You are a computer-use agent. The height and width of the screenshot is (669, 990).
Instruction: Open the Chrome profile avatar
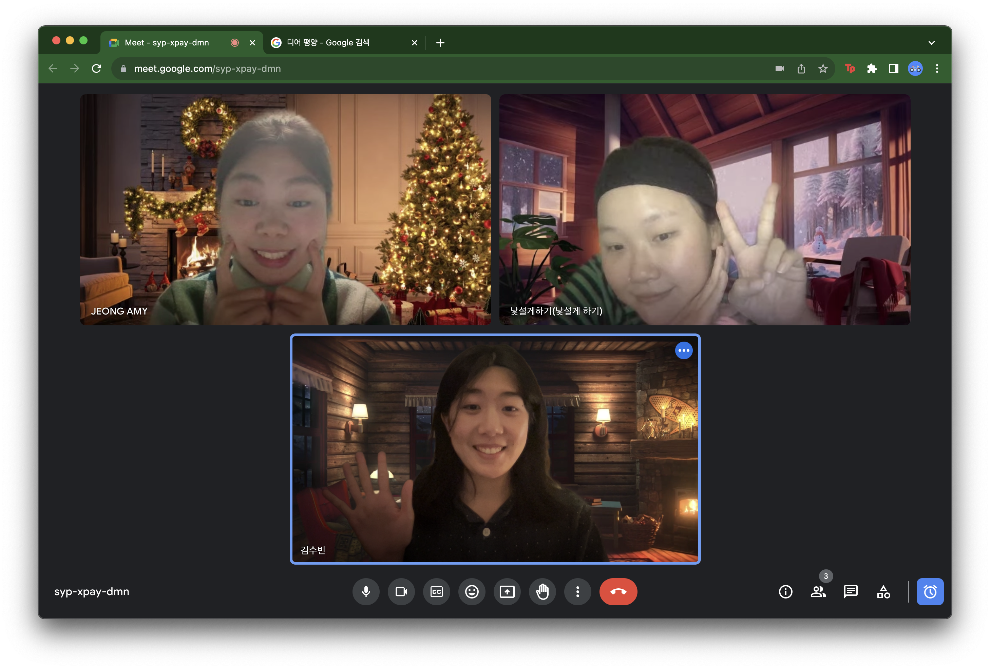[915, 68]
